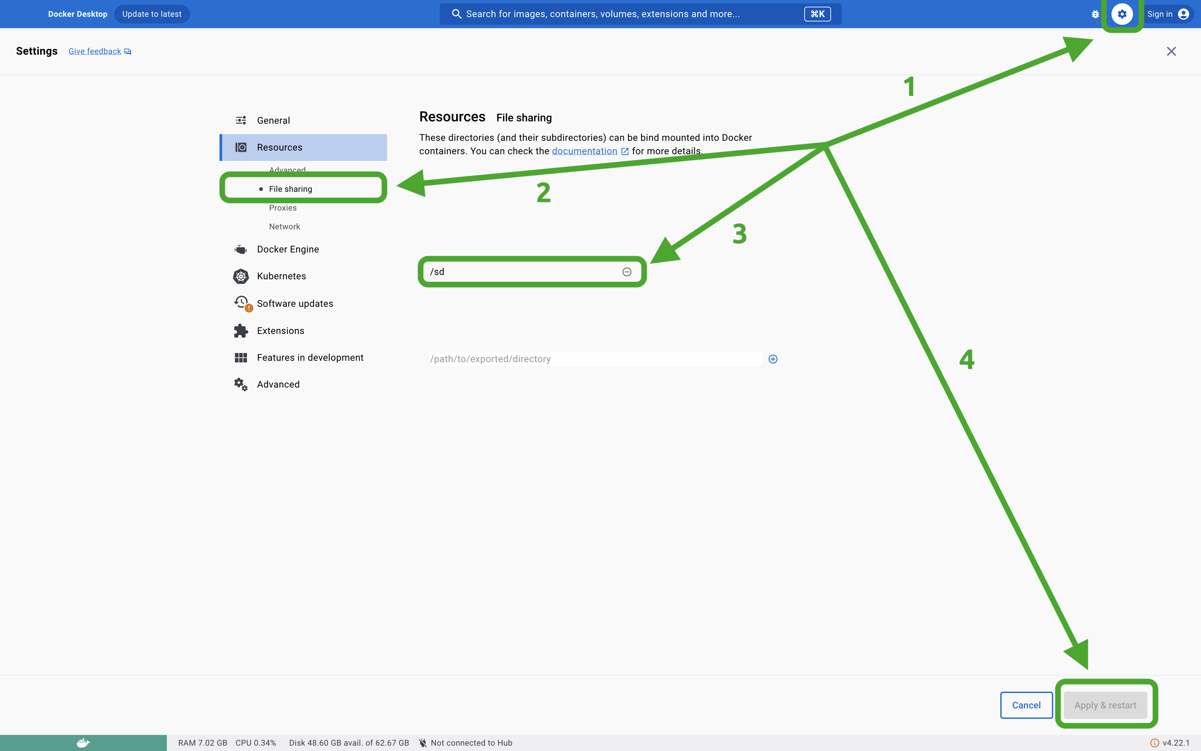Viewport: 1201px width, 751px height.
Task: Click the Not connected to Hub plug icon
Action: click(x=422, y=743)
